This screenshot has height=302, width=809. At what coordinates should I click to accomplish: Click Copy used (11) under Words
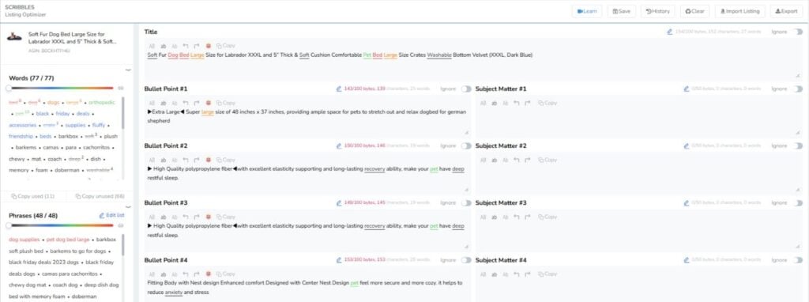[x=33, y=196]
